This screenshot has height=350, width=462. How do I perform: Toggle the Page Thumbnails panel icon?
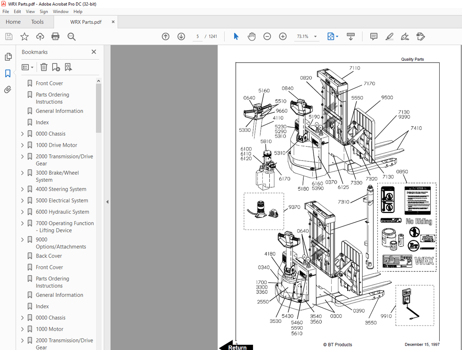click(8, 57)
